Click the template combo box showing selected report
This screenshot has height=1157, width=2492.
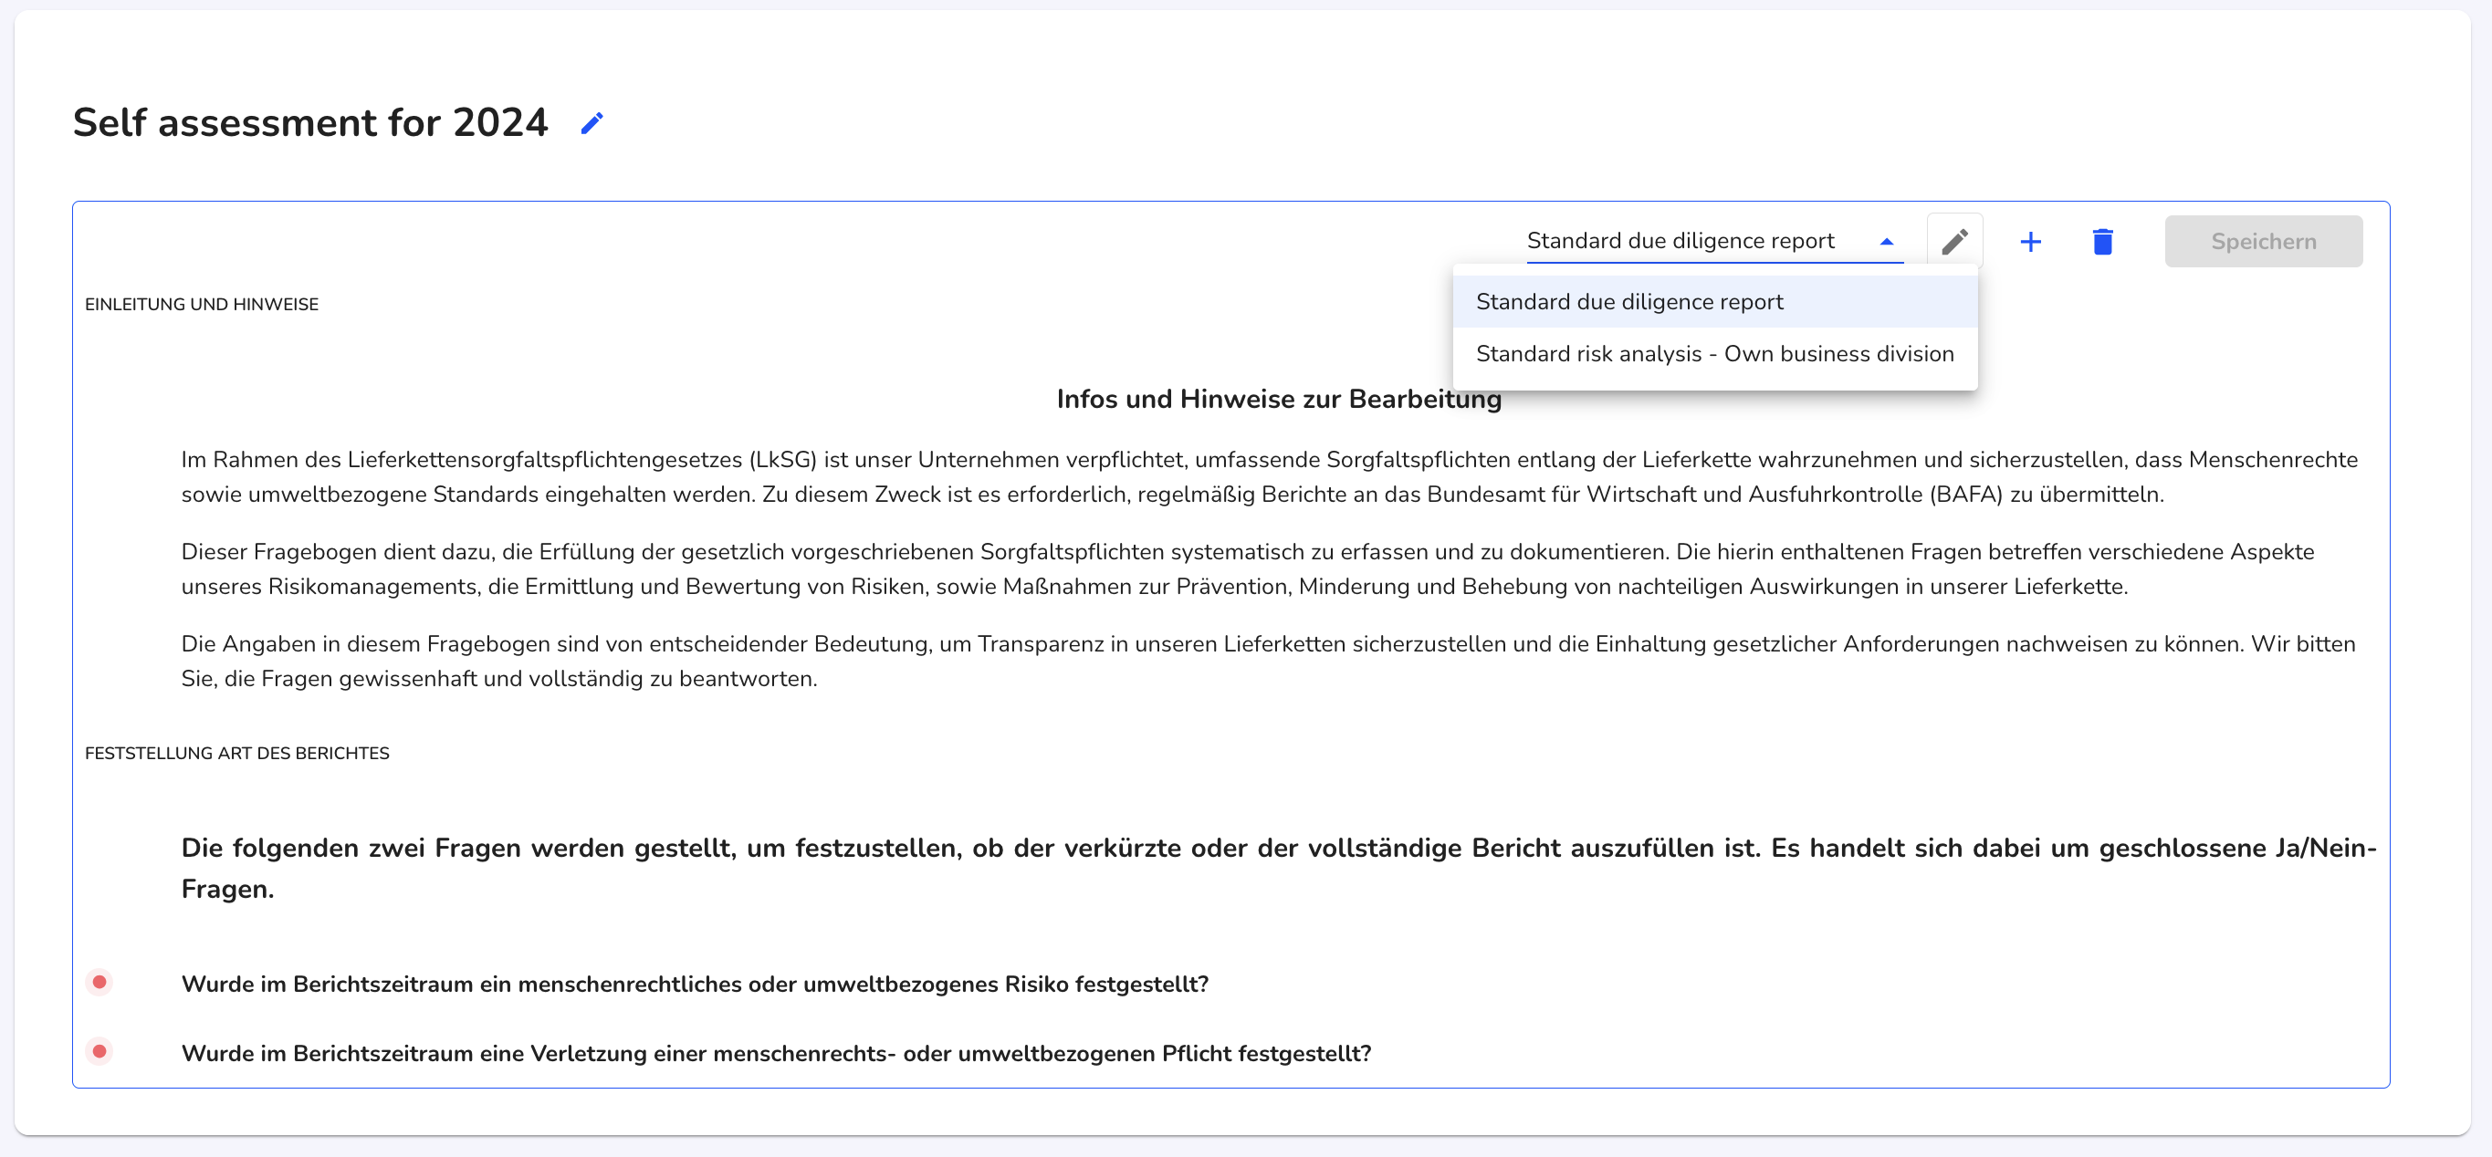1713,242
